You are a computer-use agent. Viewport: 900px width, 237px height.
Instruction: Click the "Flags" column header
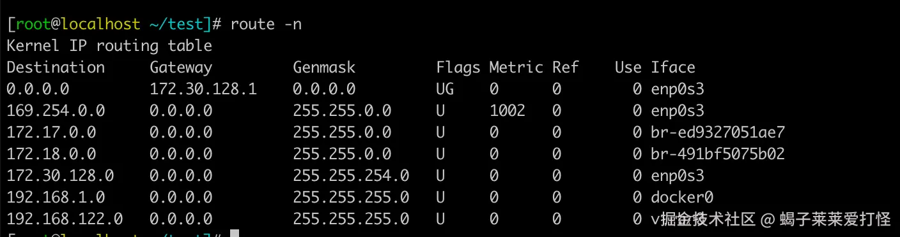pos(458,67)
